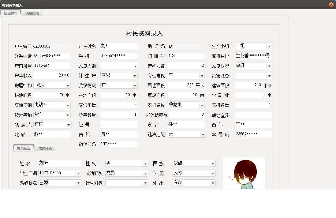Focus the 户口薄号 field
The height and width of the screenshot is (218, 336).
click(x=52, y=66)
